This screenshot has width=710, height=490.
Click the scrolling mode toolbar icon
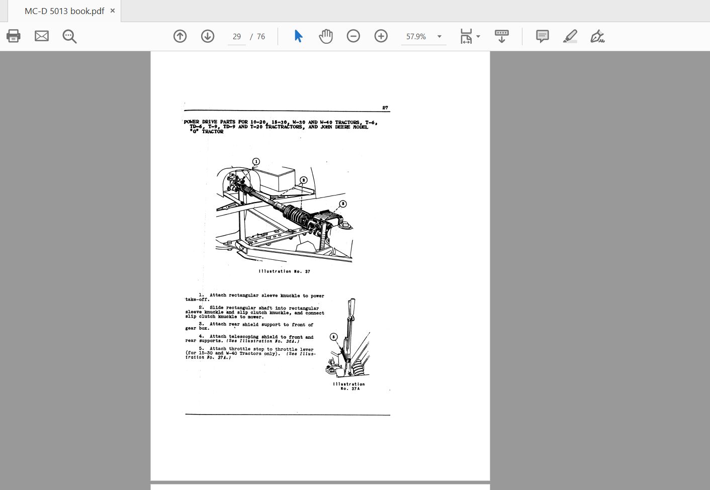[502, 36]
